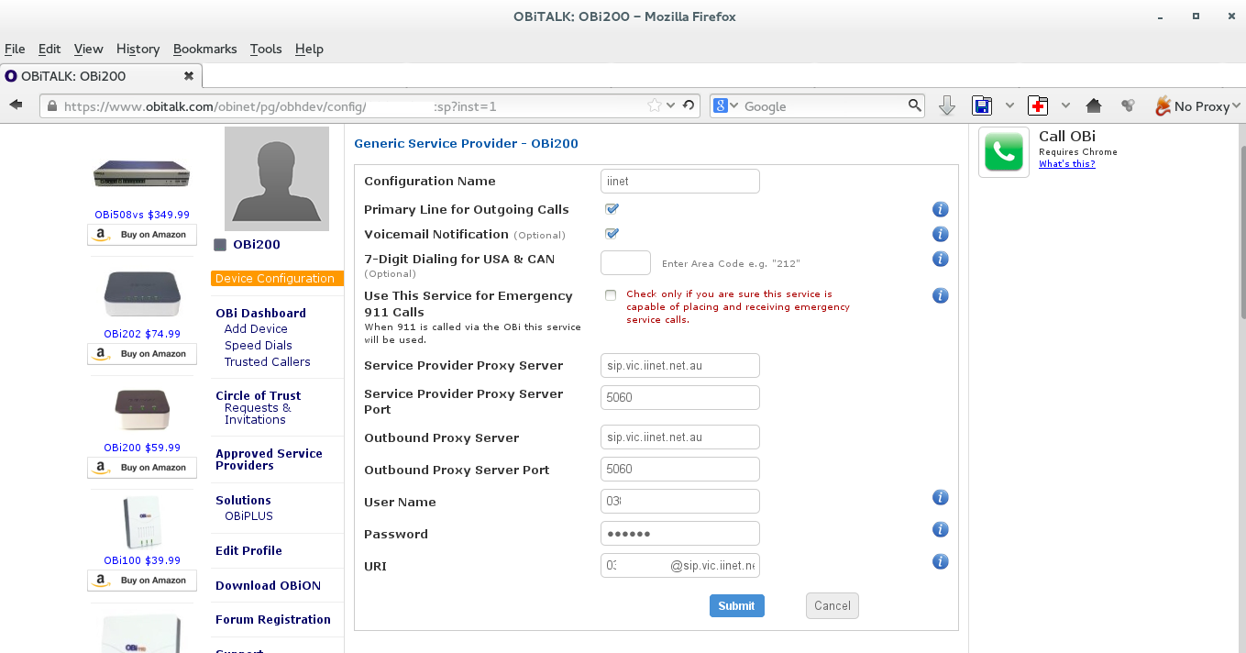
Task: Click the OBi202 product image
Action: point(142,294)
